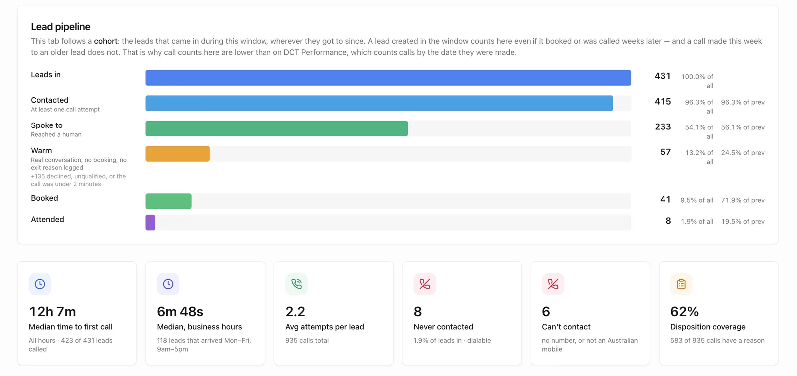Click the Avg attempts per lead label
This screenshot has width=797, height=376.
point(325,327)
